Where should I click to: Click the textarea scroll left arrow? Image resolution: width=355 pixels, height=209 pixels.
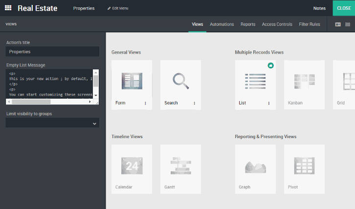pyautogui.click(x=9, y=102)
